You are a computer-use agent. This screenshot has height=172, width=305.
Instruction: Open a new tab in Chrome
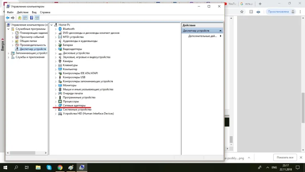click(x=260, y=4)
